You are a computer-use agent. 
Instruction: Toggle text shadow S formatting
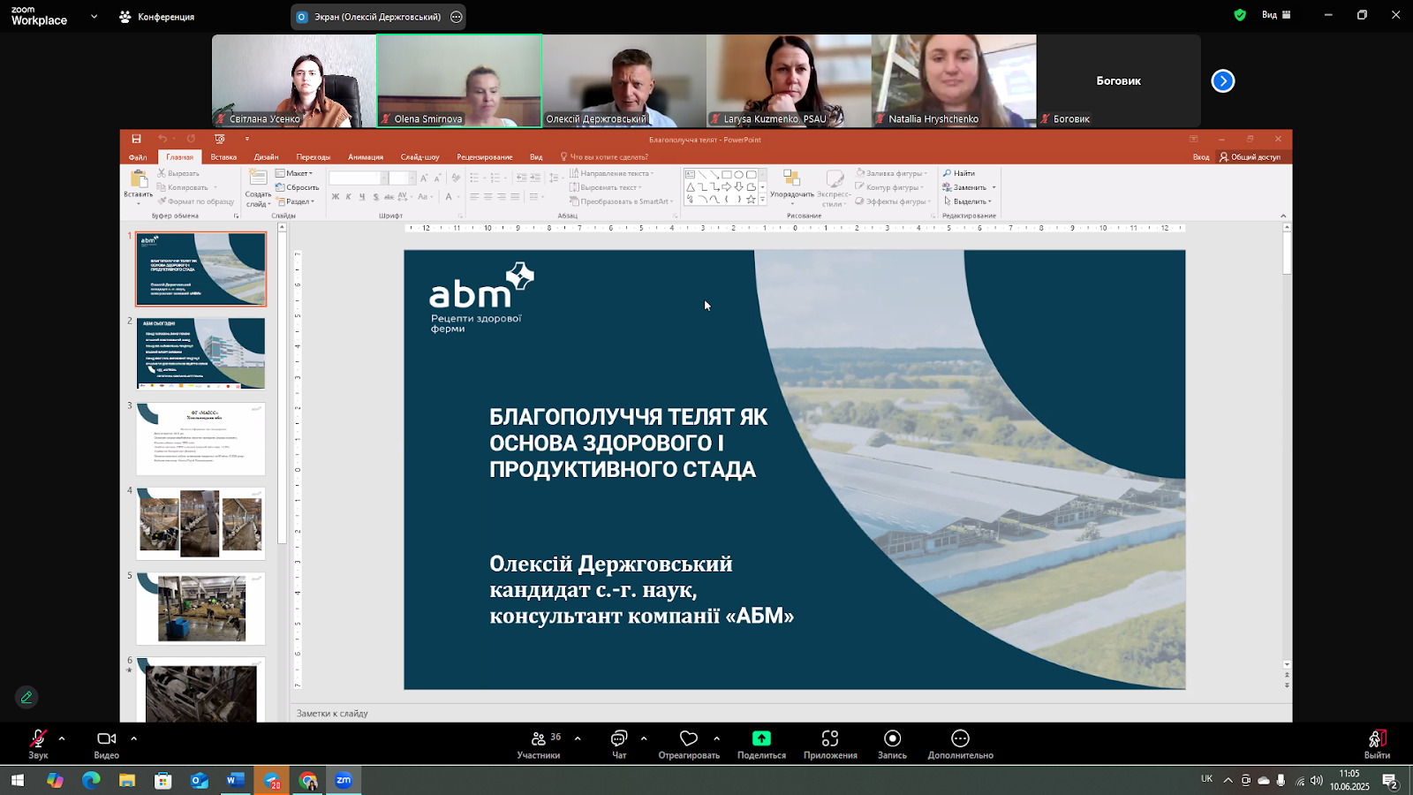(376, 197)
